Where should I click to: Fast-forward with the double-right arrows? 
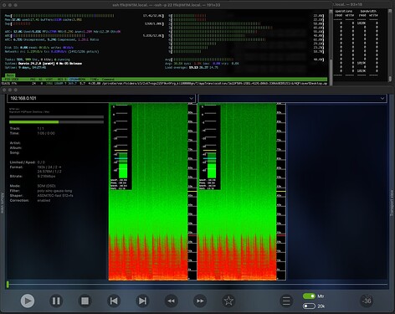click(200, 301)
